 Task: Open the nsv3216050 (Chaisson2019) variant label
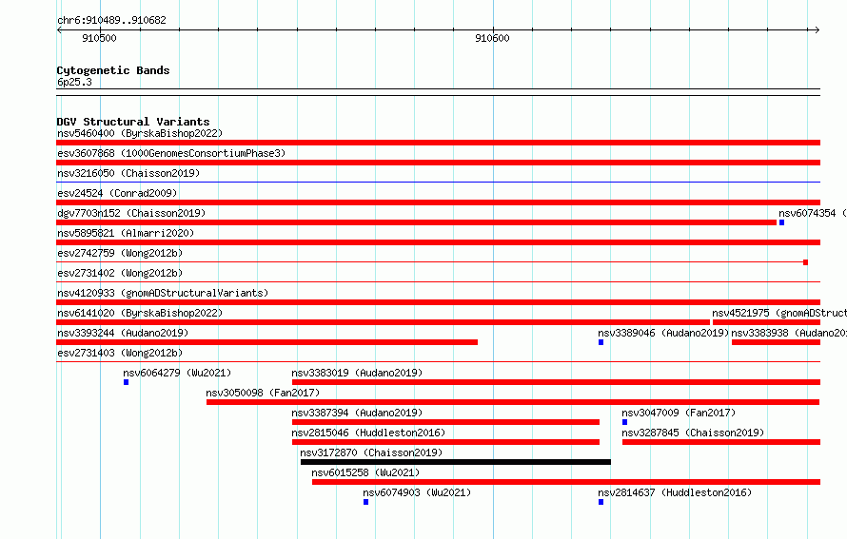click(x=128, y=173)
